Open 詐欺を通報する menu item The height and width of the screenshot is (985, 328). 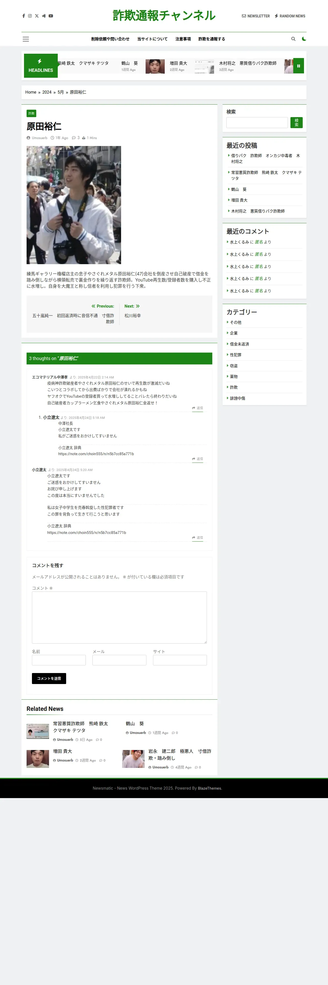pos(212,39)
